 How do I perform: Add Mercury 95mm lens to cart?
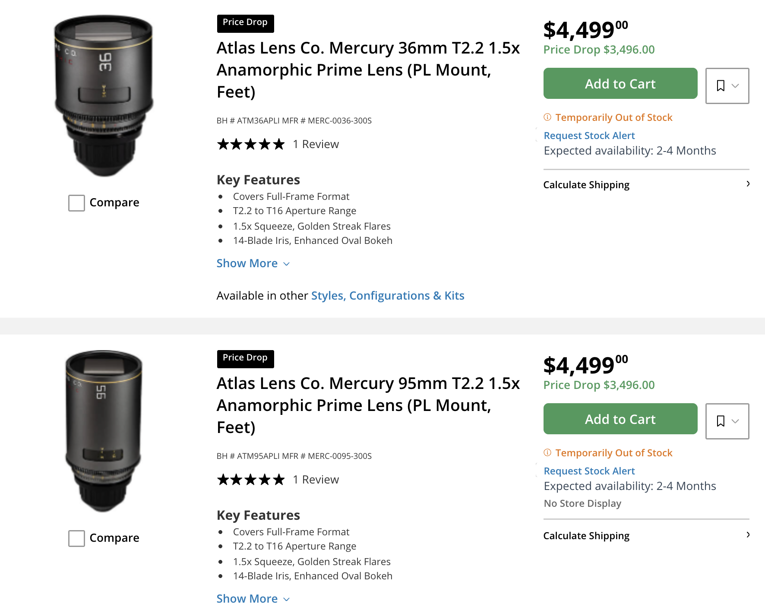tap(620, 419)
